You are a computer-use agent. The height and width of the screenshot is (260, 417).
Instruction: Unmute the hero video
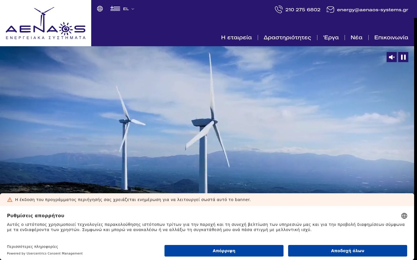(392, 57)
